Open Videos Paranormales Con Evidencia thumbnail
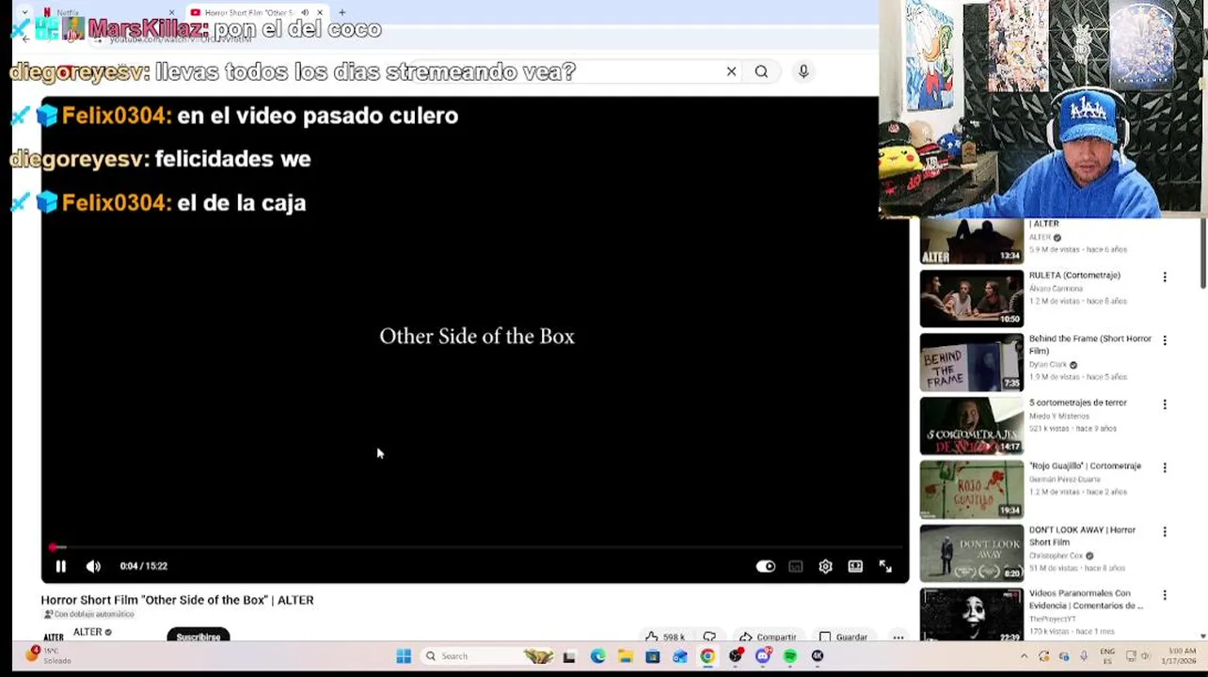The height and width of the screenshot is (677, 1208). point(972,615)
